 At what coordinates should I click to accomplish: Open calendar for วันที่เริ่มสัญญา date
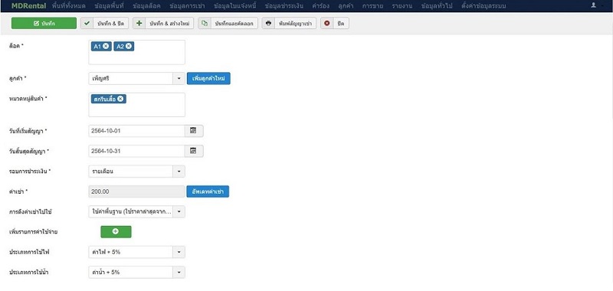(194, 131)
